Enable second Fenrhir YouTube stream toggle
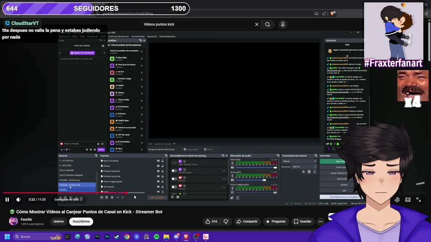 pos(174,187)
